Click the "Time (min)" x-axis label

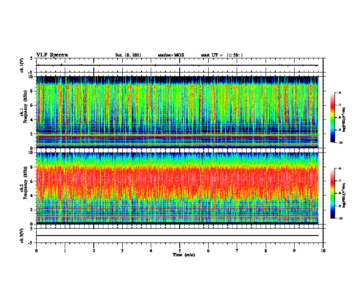(184, 255)
